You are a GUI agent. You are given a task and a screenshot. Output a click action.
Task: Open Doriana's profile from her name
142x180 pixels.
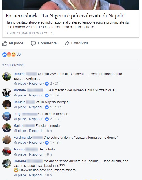[20, 161]
